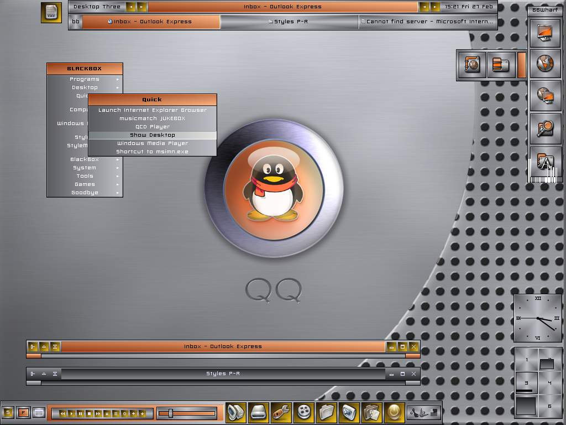566x425 pixels.
Task: Choose musicmatch JUKEBOX from Quick menu
Action: (153, 118)
